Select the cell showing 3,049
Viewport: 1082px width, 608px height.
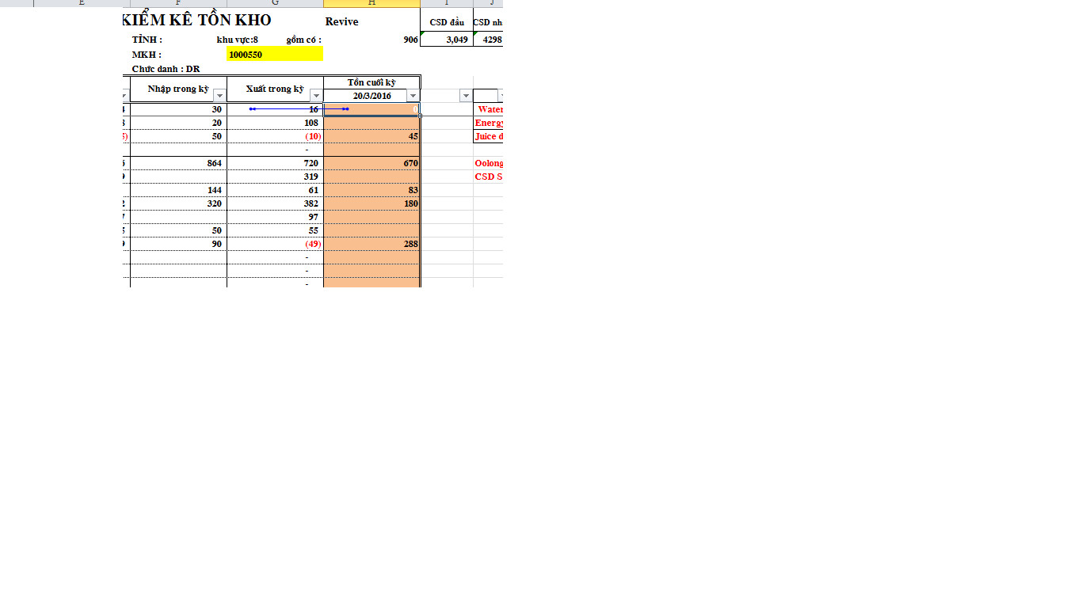447,40
